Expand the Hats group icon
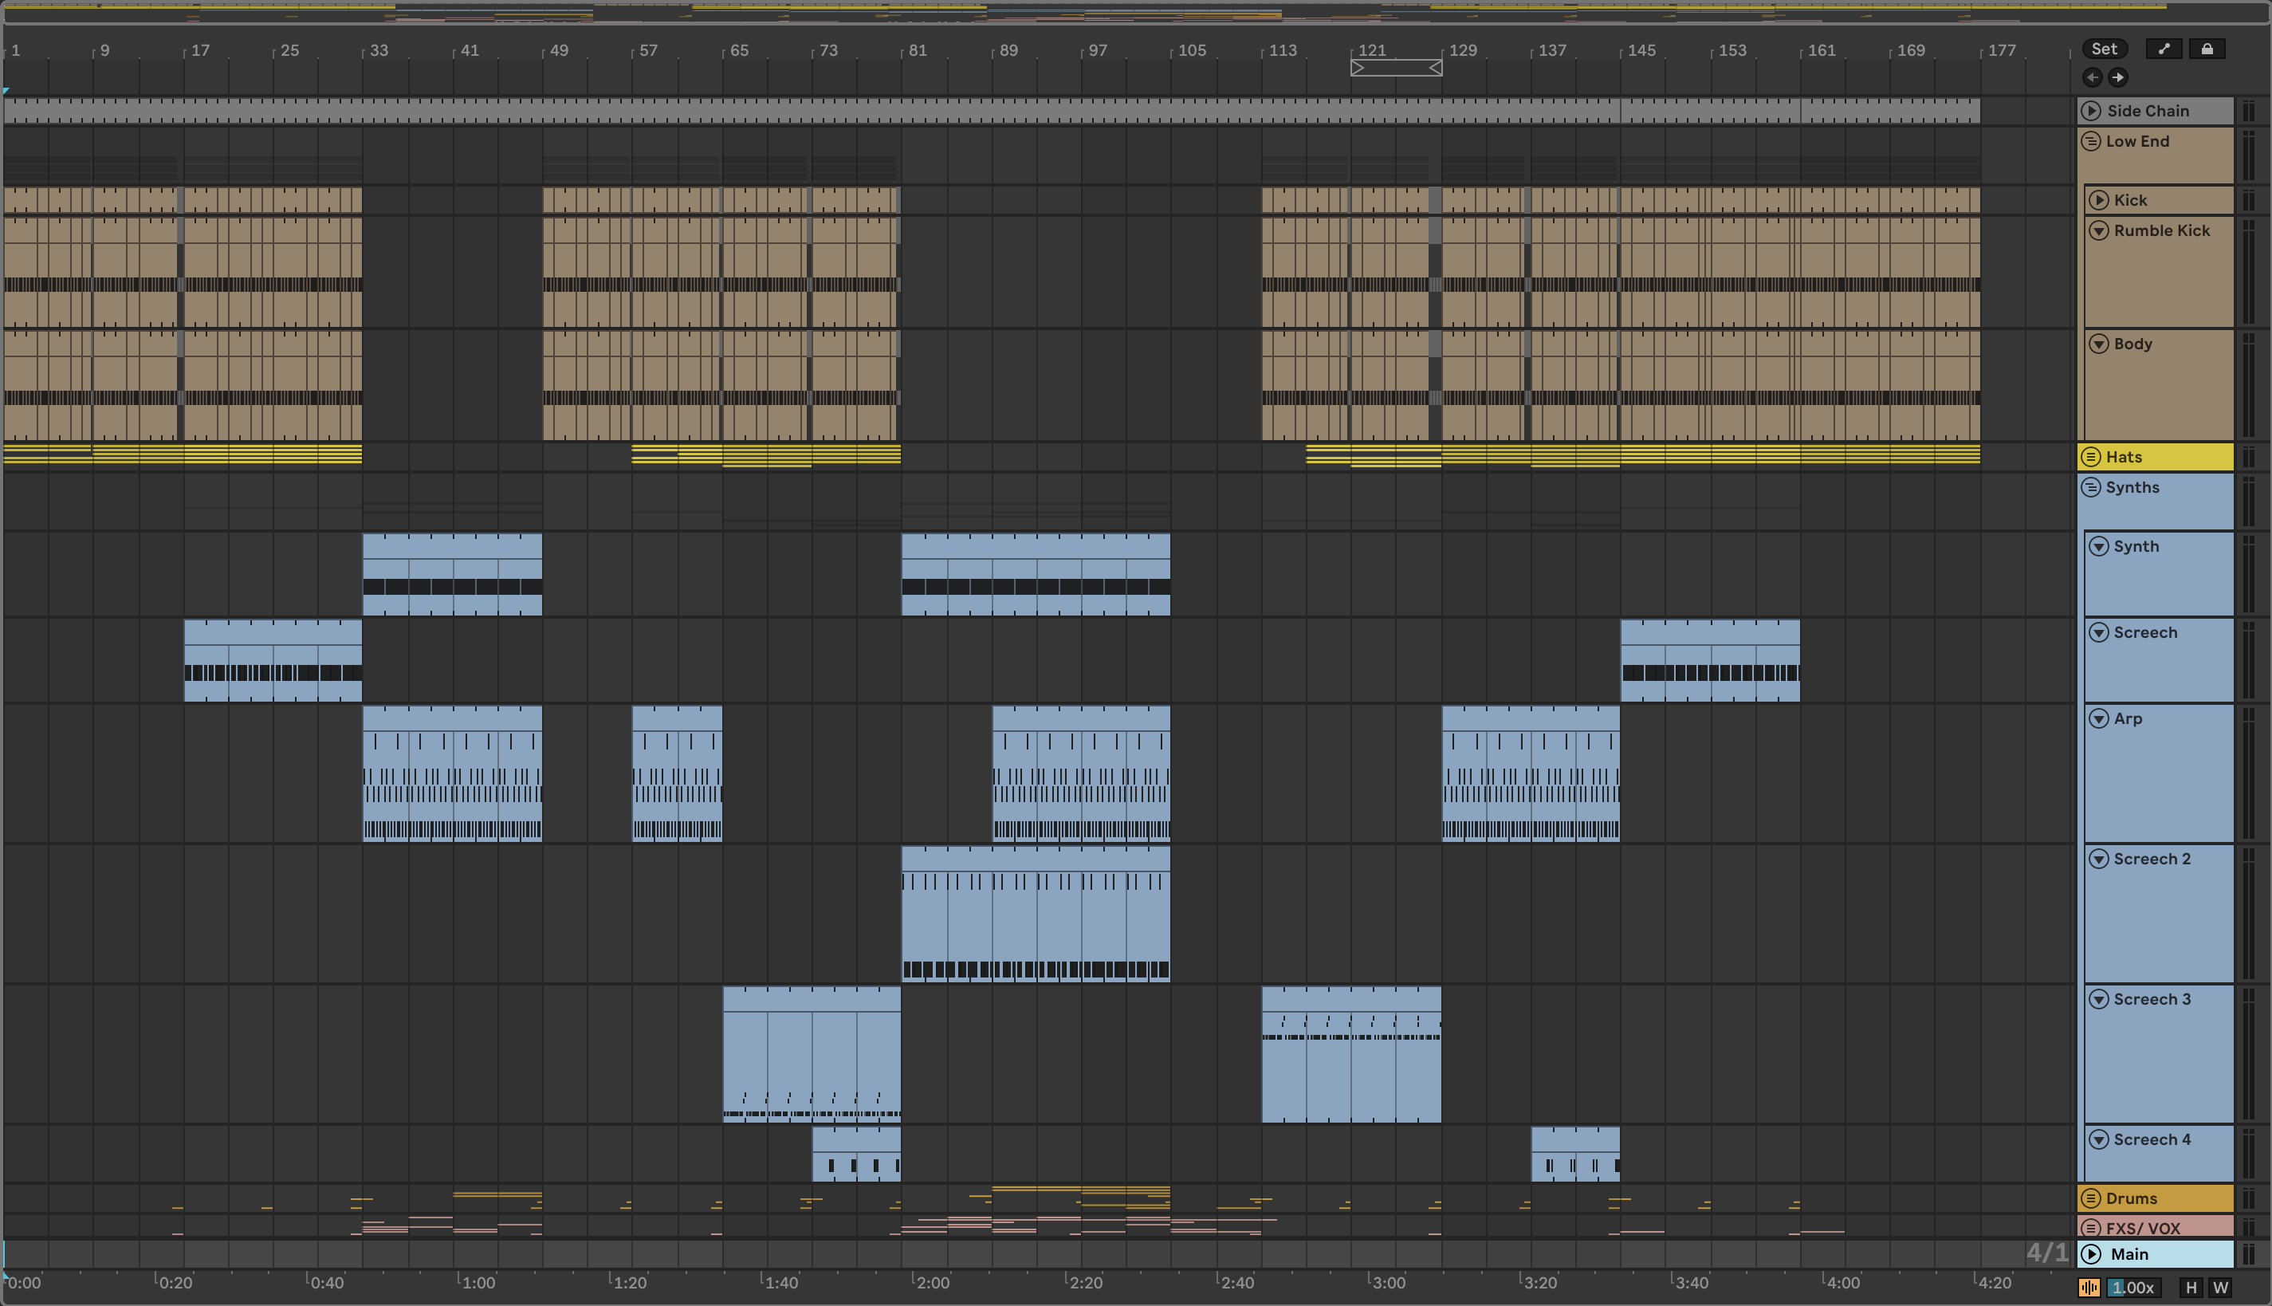This screenshot has width=2272, height=1306. [2091, 457]
